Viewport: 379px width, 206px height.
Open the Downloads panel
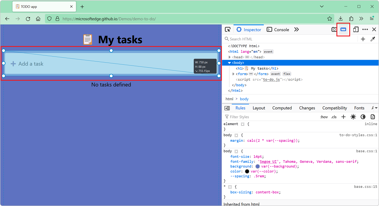tap(341, 19)
